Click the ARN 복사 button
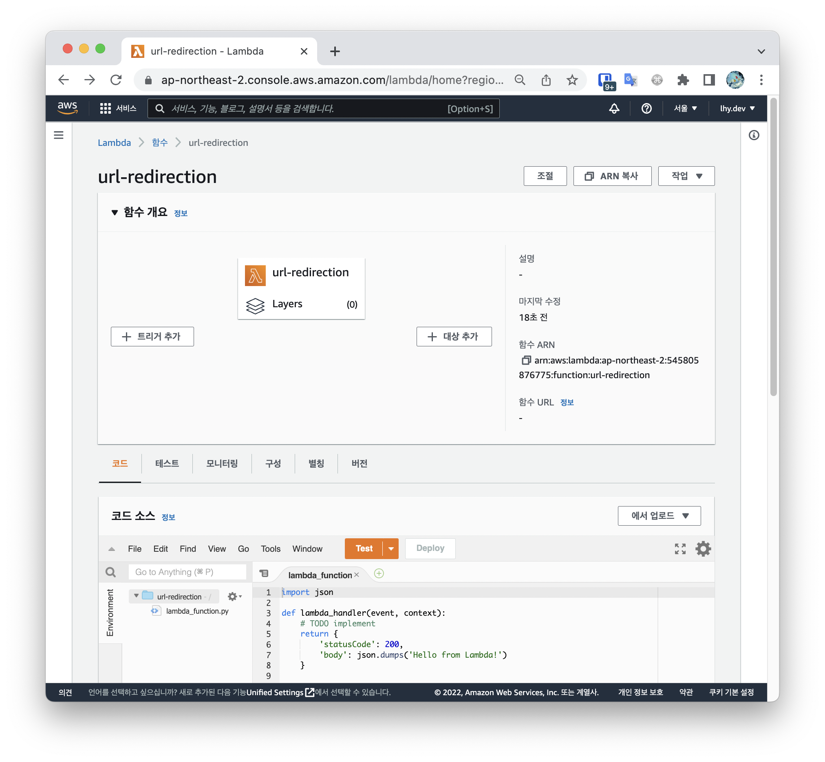Screen dimensions: 825x762 click(612, 176)
